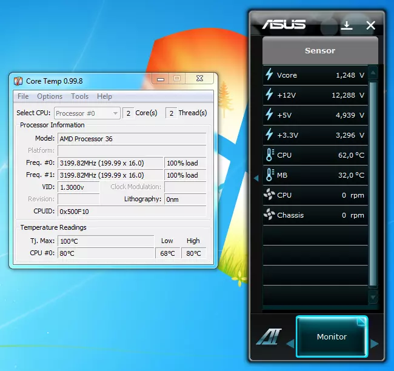Expand the Select CPU Processor #0 dropdown
This screenshot has height=371, width=394.
click(87, 113)
